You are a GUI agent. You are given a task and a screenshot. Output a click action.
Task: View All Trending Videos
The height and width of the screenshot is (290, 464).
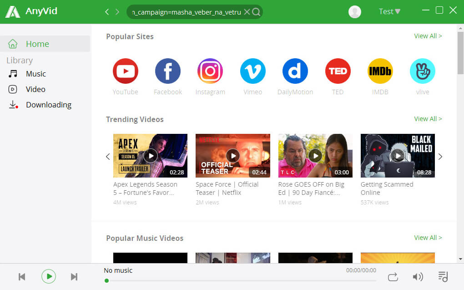pos(428,118)
